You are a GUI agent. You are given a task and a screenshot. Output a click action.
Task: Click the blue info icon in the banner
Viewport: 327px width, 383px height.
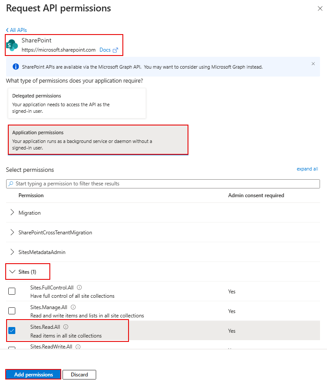click(x=16, y=67)
